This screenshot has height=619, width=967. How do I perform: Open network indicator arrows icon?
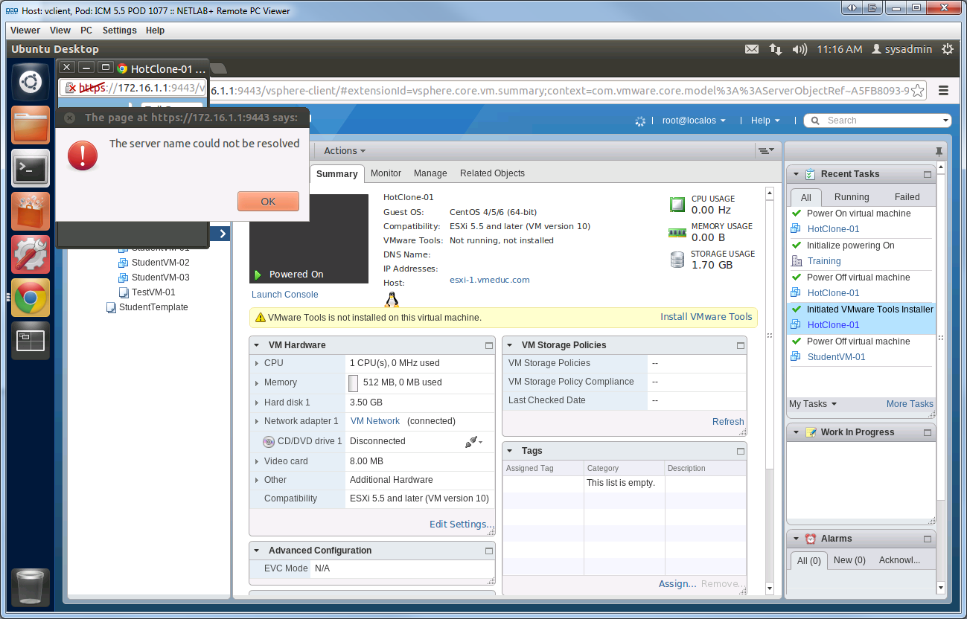[x=776, y=49]
